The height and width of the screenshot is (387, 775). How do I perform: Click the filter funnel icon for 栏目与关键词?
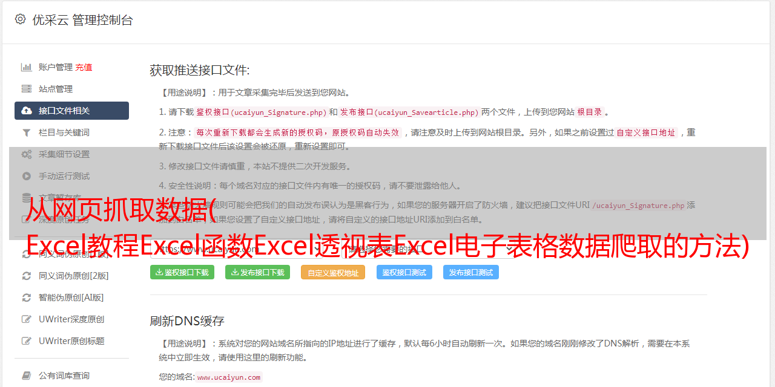point(27,132)
